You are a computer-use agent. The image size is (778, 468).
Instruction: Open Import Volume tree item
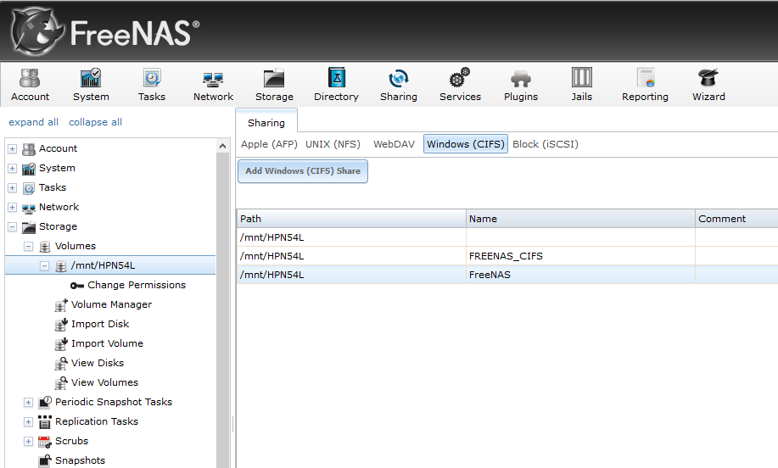click(x=107, y=343)
